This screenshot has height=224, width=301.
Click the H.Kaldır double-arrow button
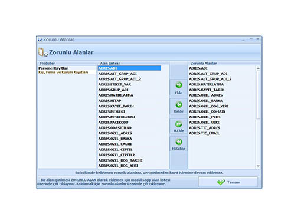coord(179,144)
